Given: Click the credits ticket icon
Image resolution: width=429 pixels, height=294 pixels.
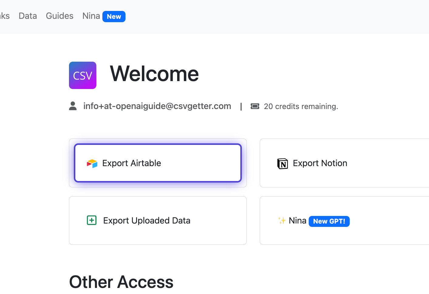Looking at the screenshot, I should click(x=255, y=106).
